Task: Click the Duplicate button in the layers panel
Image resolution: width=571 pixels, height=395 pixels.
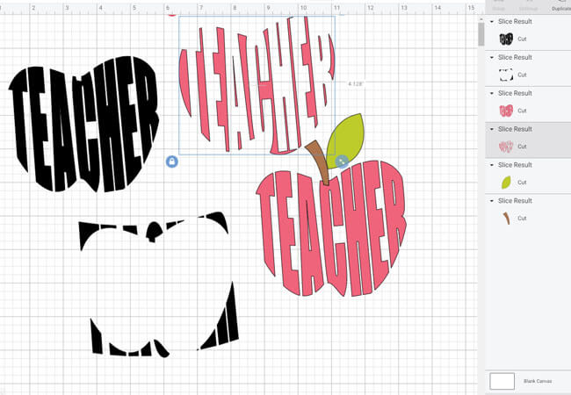Action: click(x=560, y=6)
